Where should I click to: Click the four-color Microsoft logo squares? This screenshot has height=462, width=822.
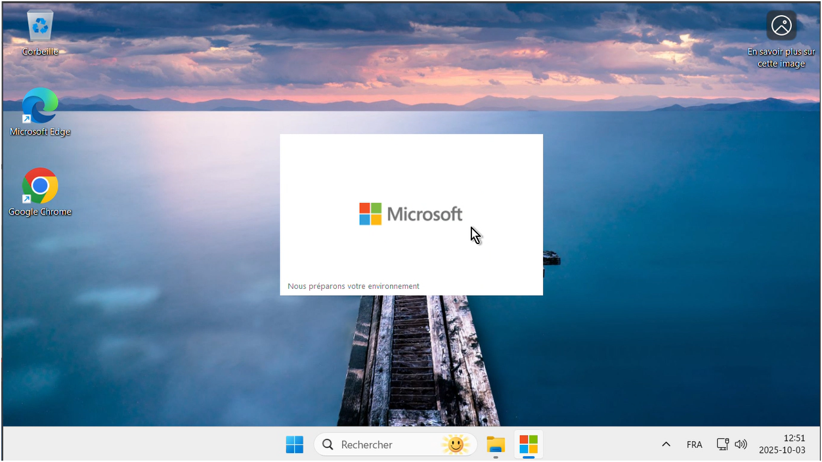coord(370,214)
